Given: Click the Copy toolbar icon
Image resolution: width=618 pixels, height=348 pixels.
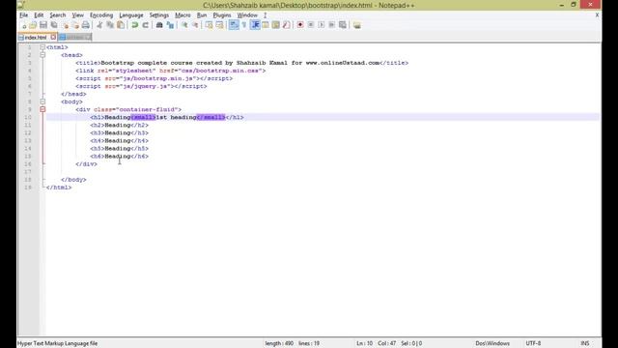Looking at the screenshot, I should coord(110,25).
